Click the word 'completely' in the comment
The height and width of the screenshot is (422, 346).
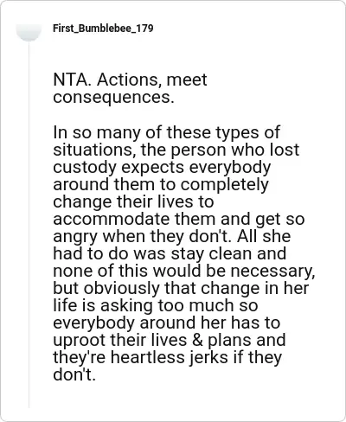224,185
